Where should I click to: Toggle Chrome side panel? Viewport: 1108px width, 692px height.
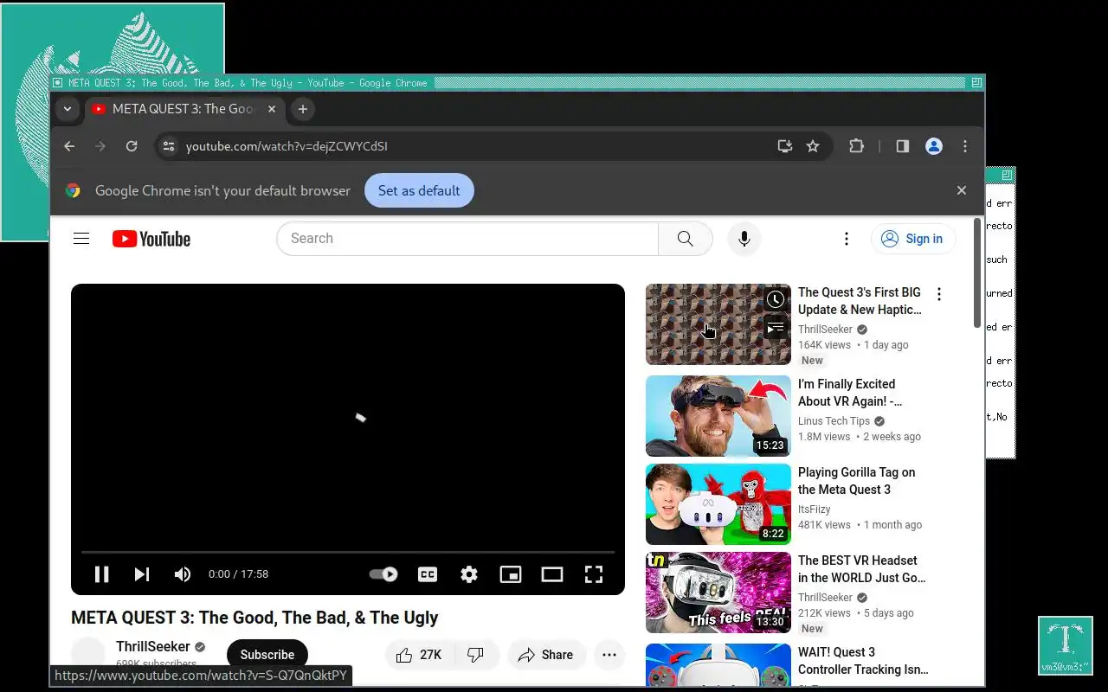click(903, 146)
